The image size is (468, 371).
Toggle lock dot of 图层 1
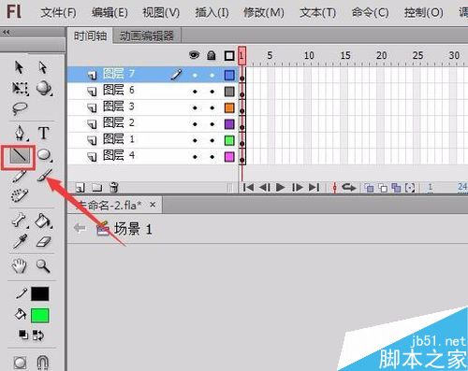pos(212,140)
